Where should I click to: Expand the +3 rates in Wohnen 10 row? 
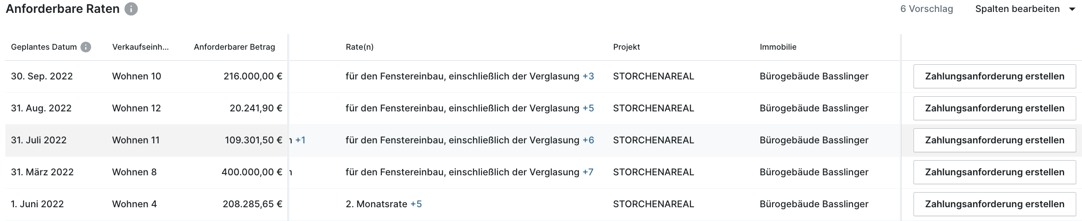[588, 76]
